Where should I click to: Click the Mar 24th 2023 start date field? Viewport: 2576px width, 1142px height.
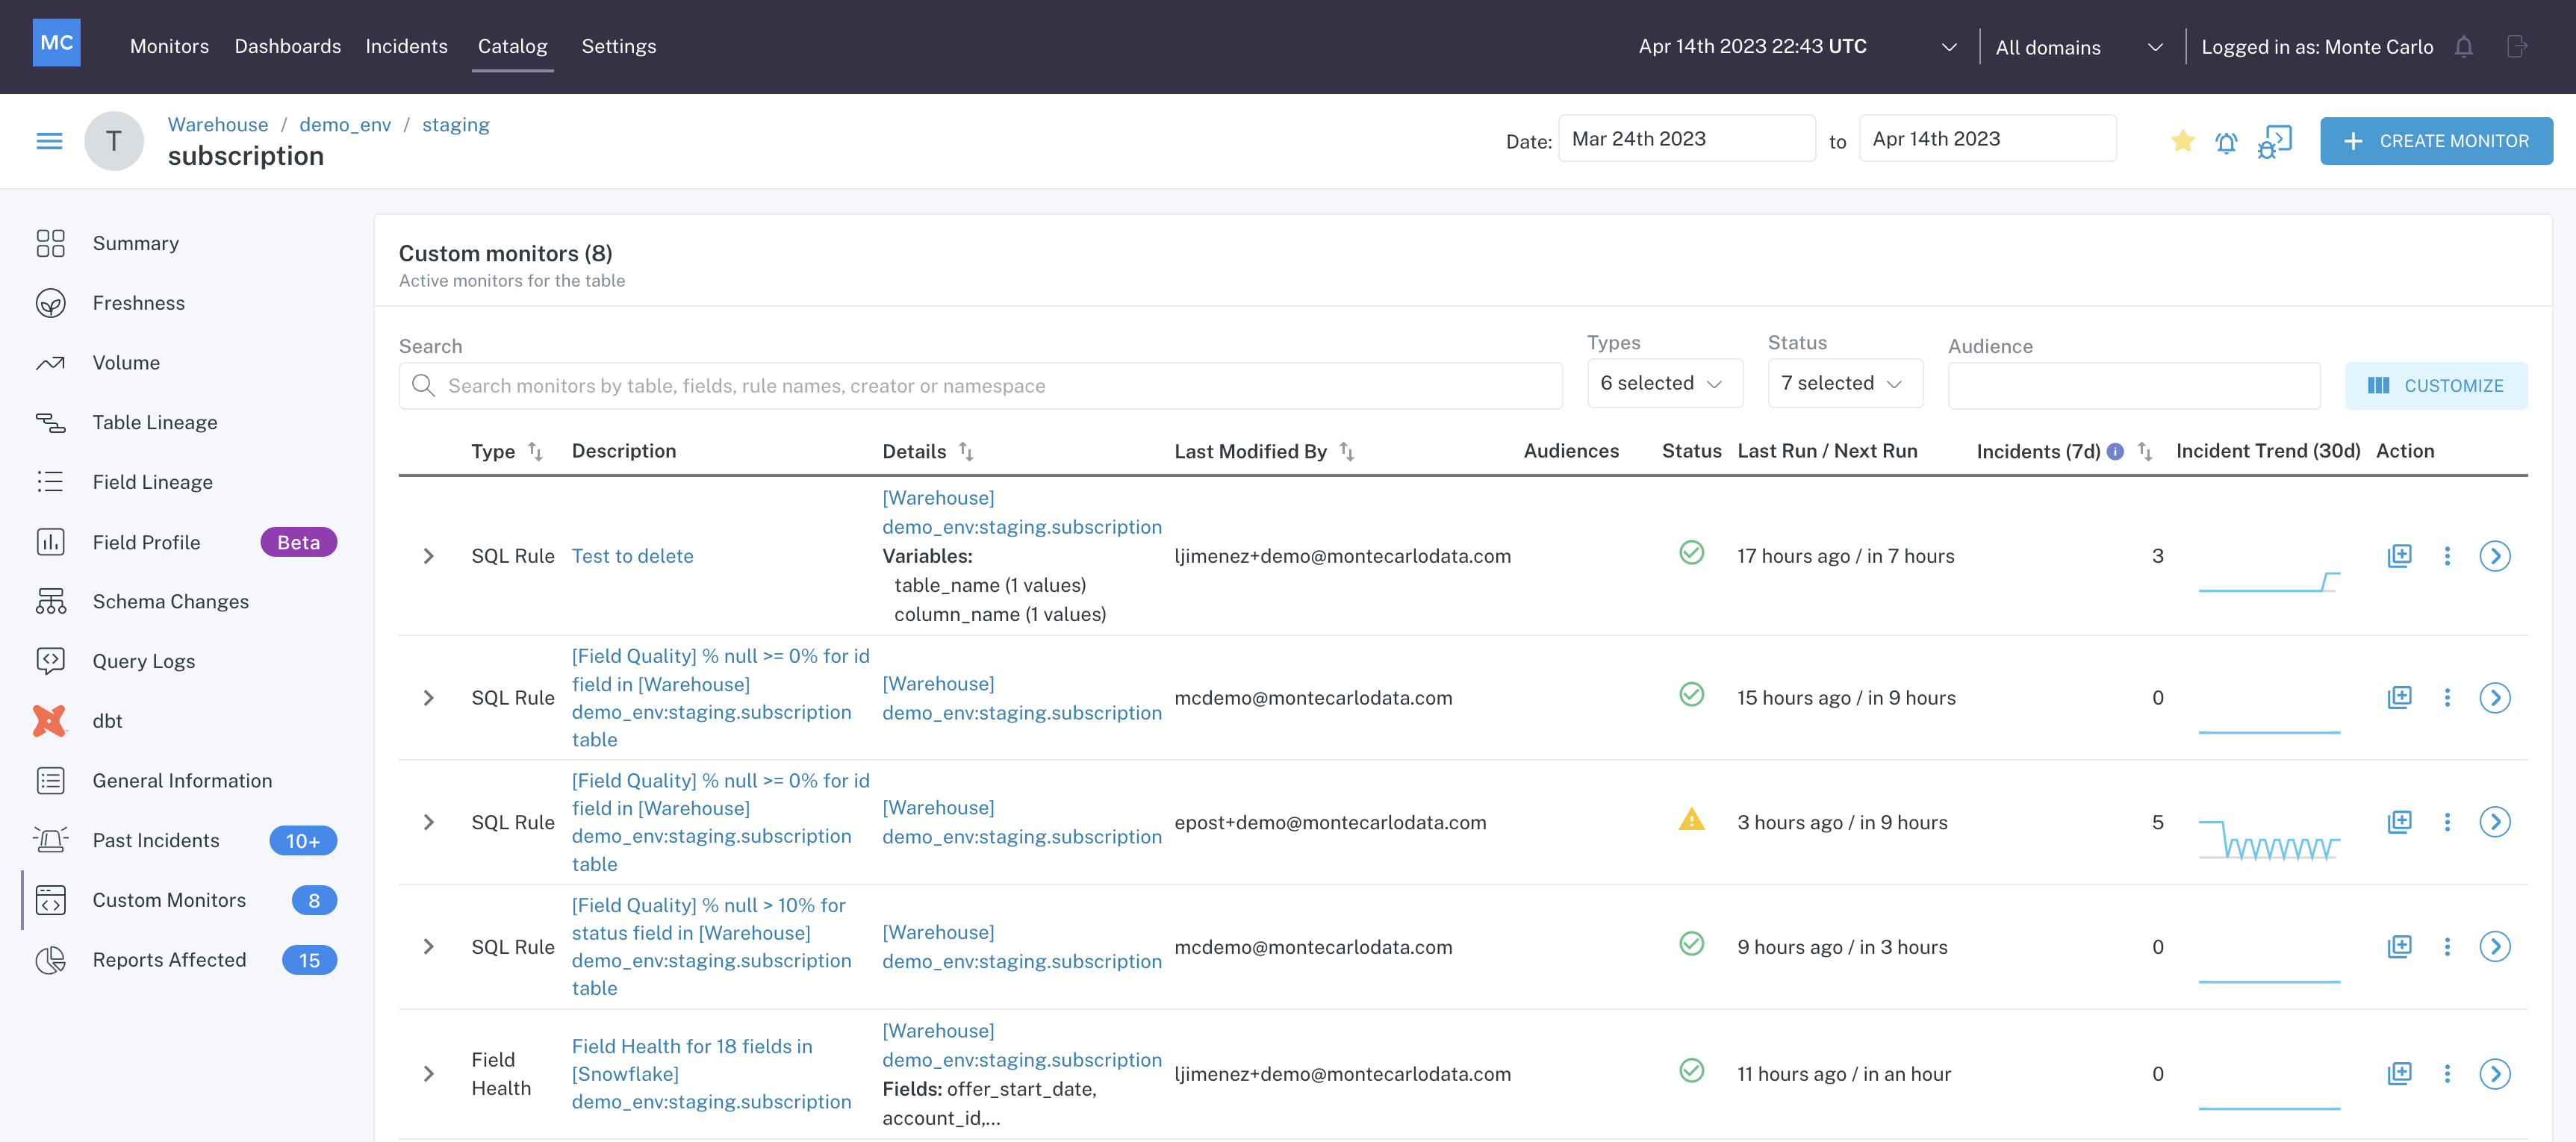(1686, 138)
